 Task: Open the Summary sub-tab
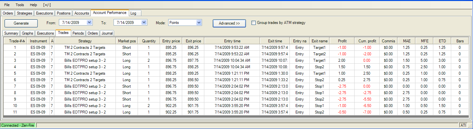click(11, 33)
